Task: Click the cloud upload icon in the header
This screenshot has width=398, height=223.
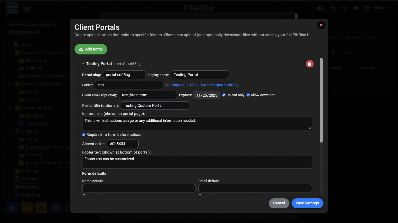Action: [x=320, y=8]
